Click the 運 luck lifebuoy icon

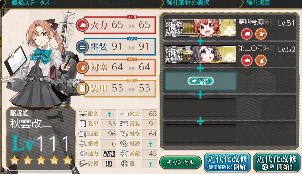[125, 164]
